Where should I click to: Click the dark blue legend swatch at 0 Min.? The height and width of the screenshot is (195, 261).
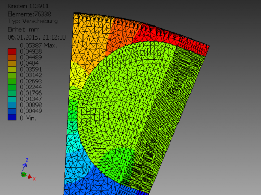(x=12, y=117)
